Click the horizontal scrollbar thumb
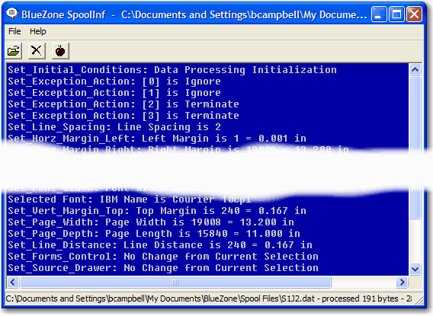433x316 pixels. coord(175,282)
